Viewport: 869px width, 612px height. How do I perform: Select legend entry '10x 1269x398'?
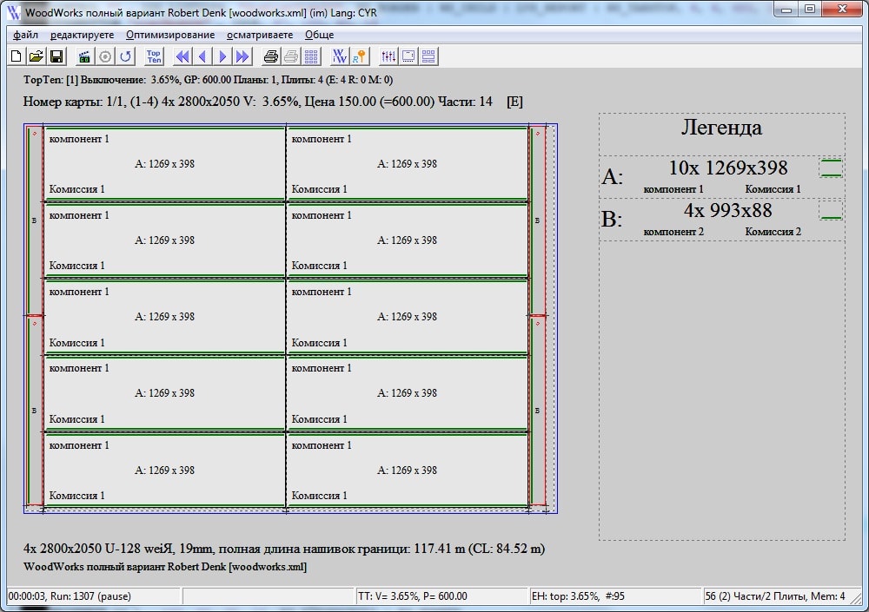click(727, 168)
